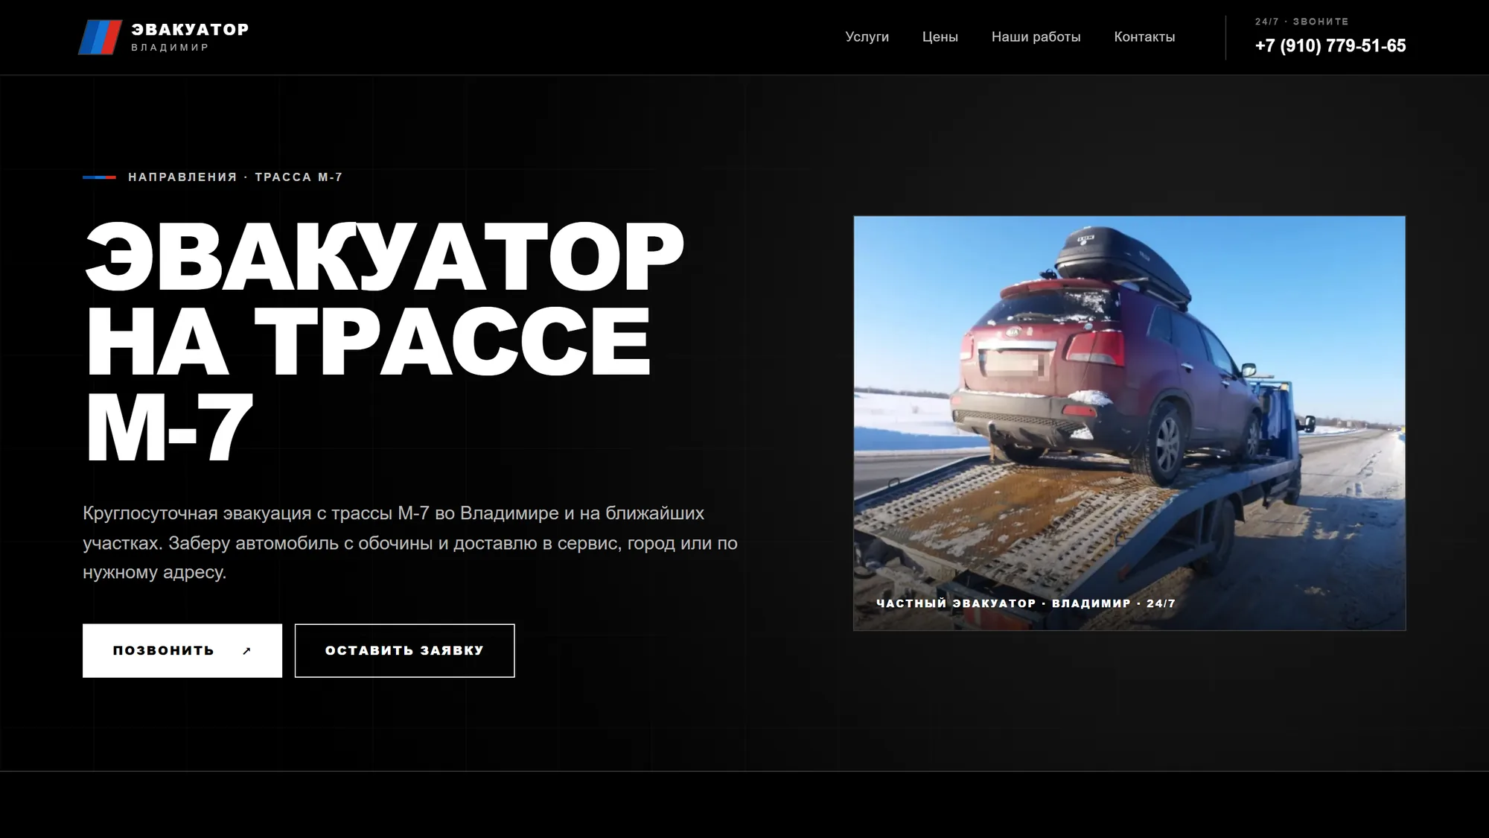1489x838 pixels.
Task: Click the paragraph starting Круглосуточная эвакуация
Action: [410, 543]
